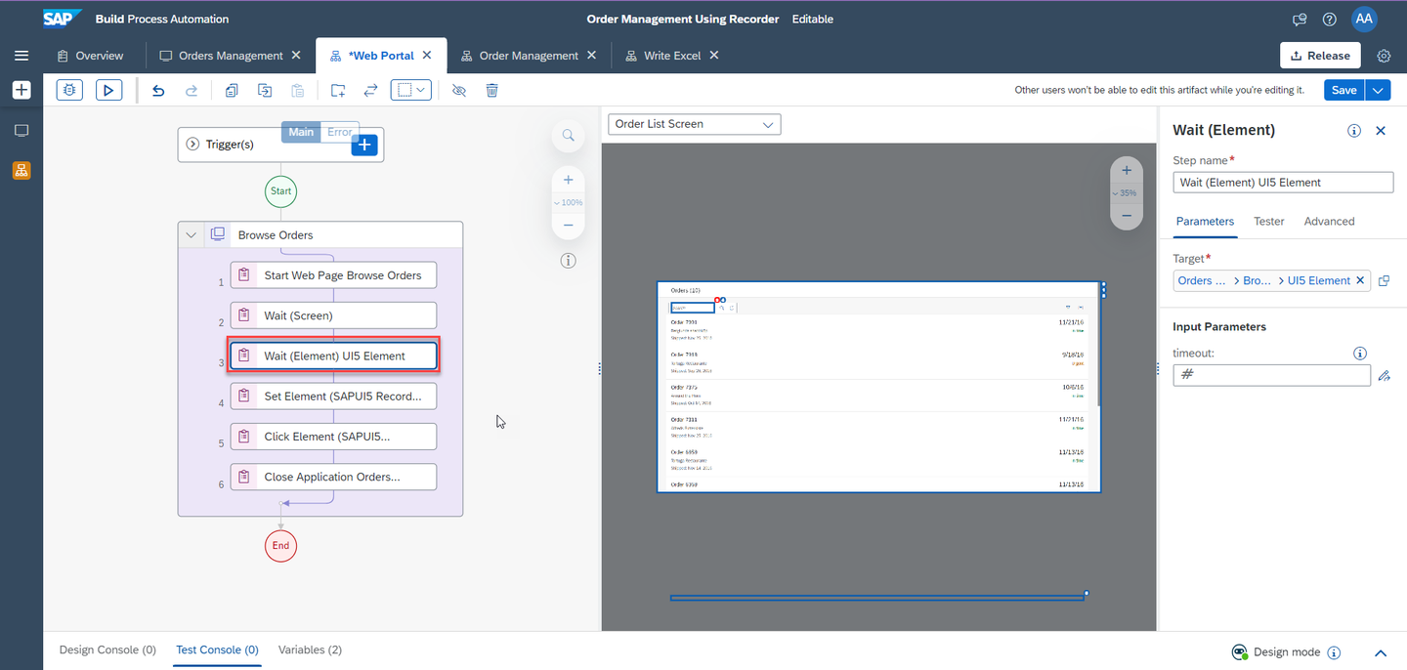Select the Start Web Page Browse Orders step
1407x670 pixels.
[x=333, y=275]
